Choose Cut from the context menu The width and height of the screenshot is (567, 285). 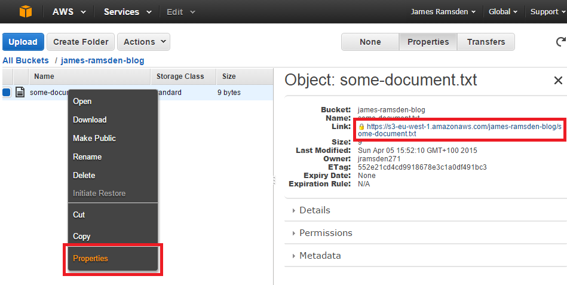coord(113,214)
